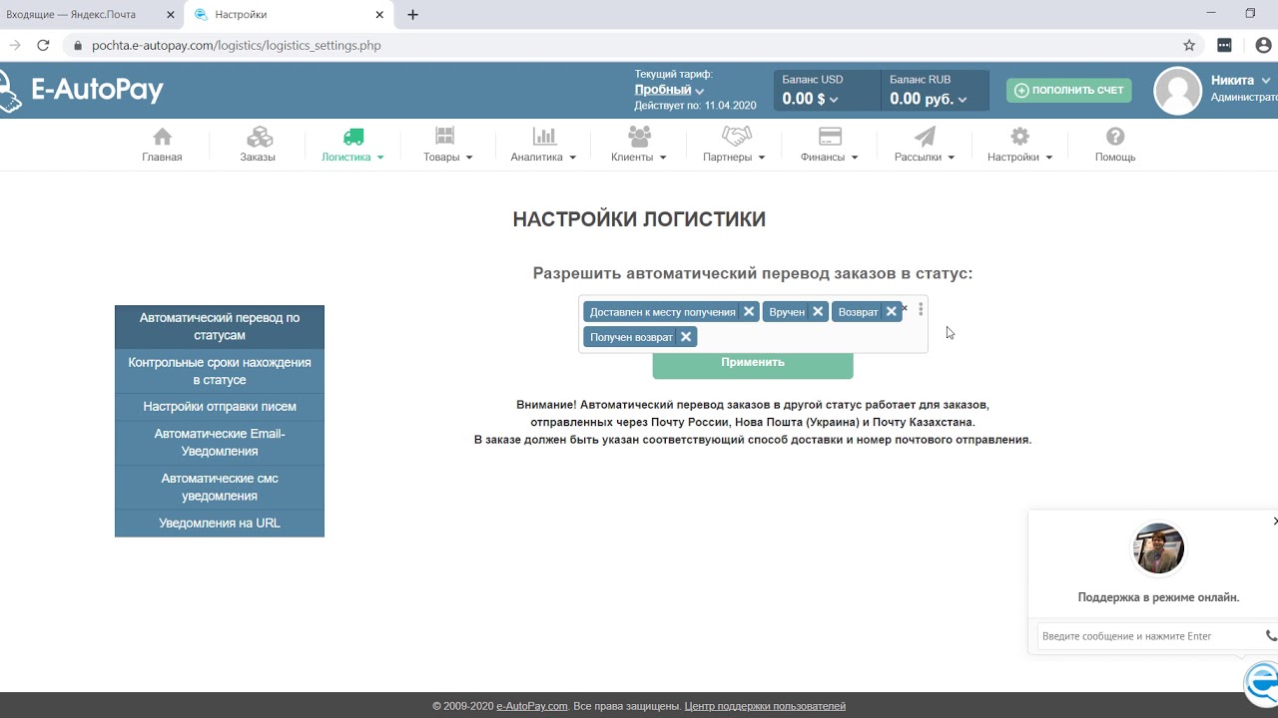Screen dimensions: 1278x718
Task: Click the Применить button
Action: 753,363
